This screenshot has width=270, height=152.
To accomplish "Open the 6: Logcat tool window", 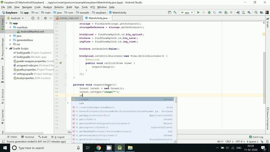I will (58, 137).
